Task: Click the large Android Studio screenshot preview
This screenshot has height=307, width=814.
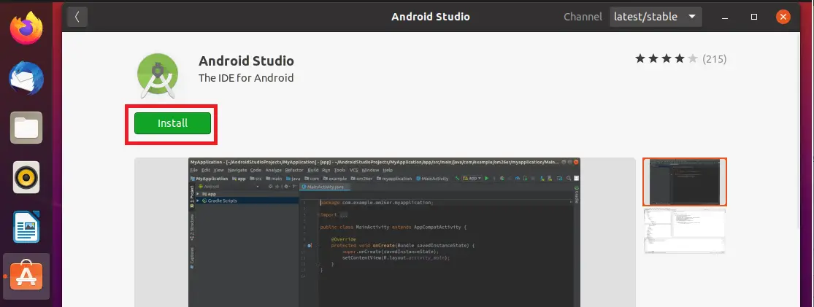Action: (x=384, y=232)
